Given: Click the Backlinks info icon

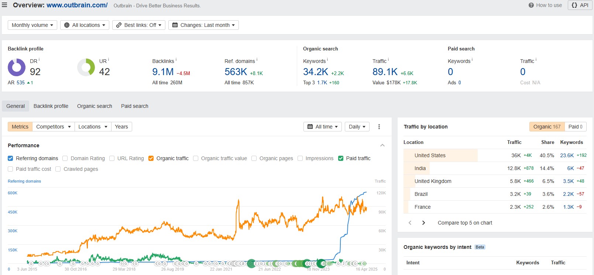Looking at the screenshot, I should [x=176, y=60].
